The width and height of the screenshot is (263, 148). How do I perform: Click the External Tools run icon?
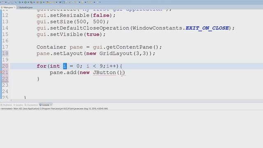(x=31, y=2)
